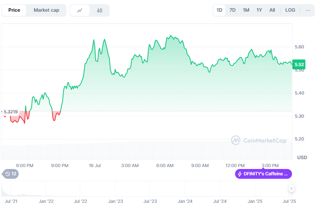The image size is (317, 206).
Task: Open the three-dots more options menu
Action: (x=308, y=10)
